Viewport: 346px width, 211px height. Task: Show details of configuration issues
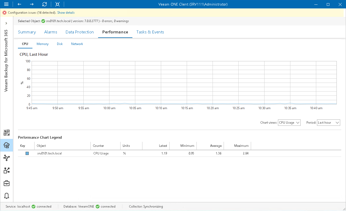coord(66,13)
